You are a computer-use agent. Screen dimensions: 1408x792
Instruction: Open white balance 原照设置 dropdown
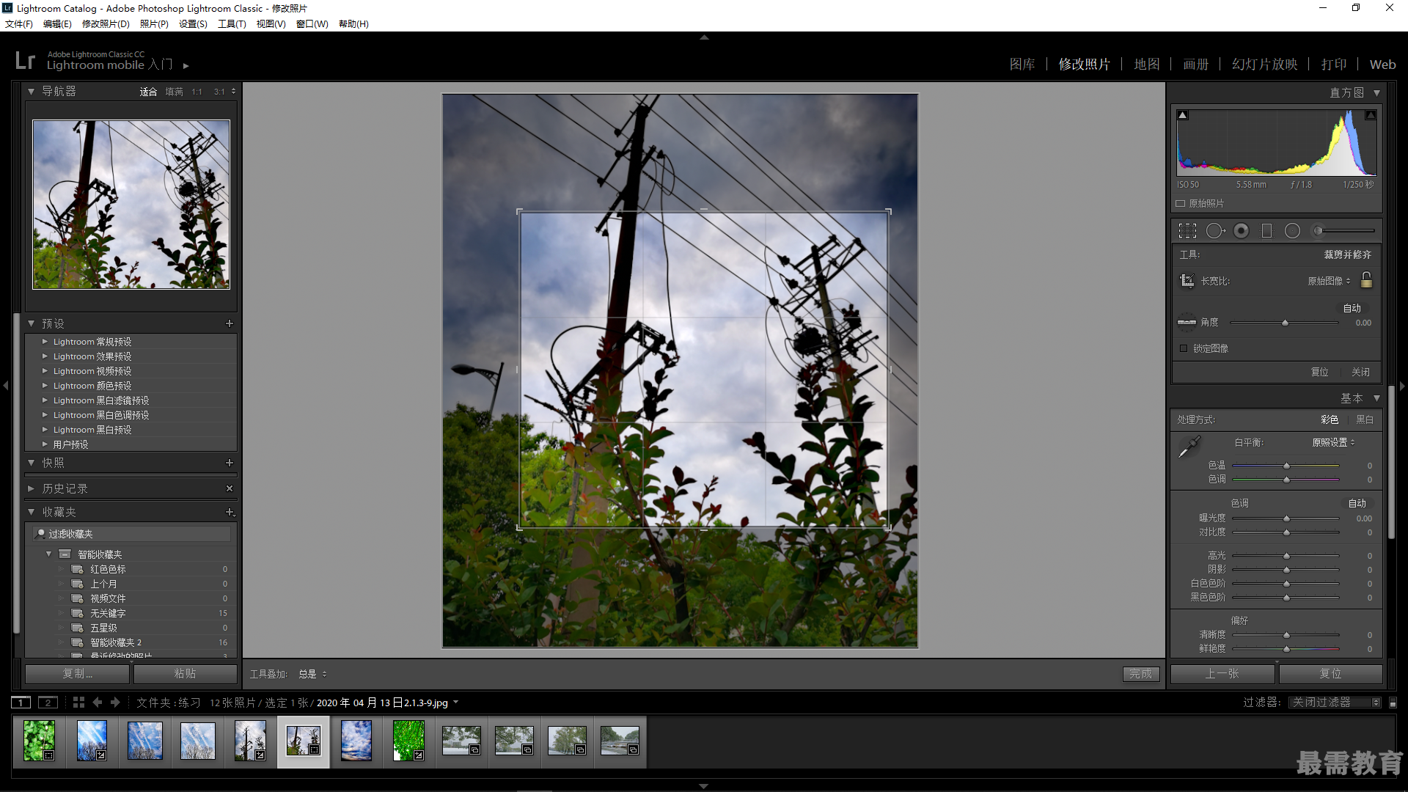[x=1333, y=442]
